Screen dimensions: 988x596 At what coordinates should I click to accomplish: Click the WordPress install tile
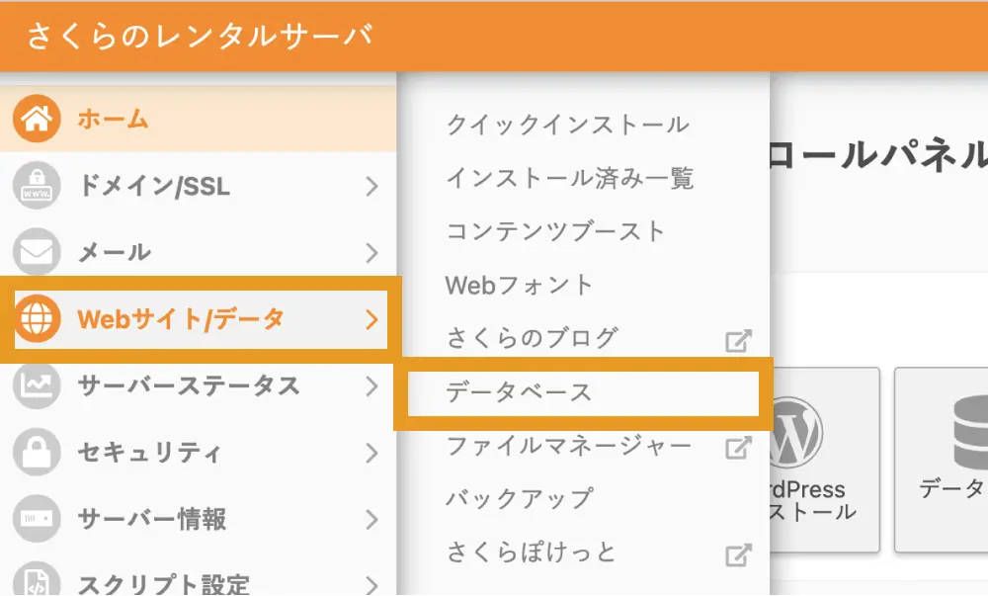click(819, 460)
